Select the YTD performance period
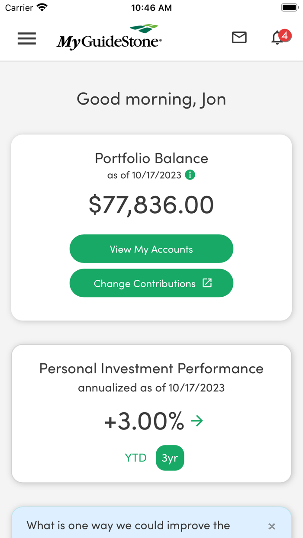The height and width of the screenshot is (538, 303). pyautogui.click(x=135, y=458)
